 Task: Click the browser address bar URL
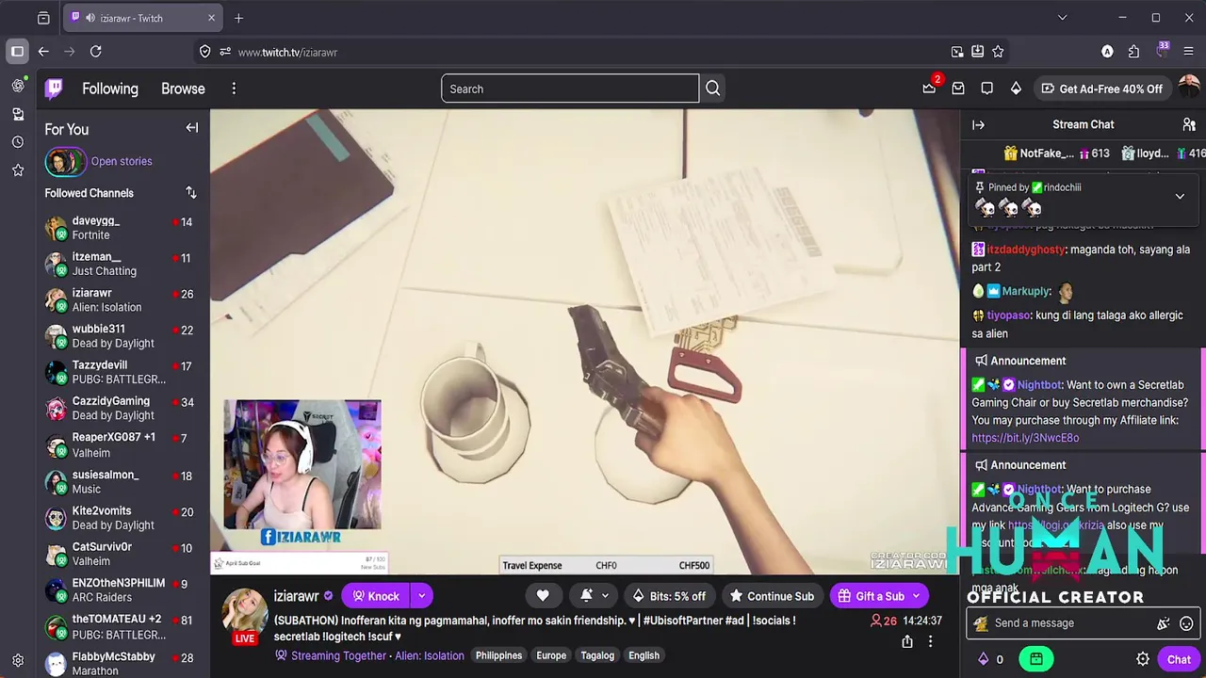[287, 52]
